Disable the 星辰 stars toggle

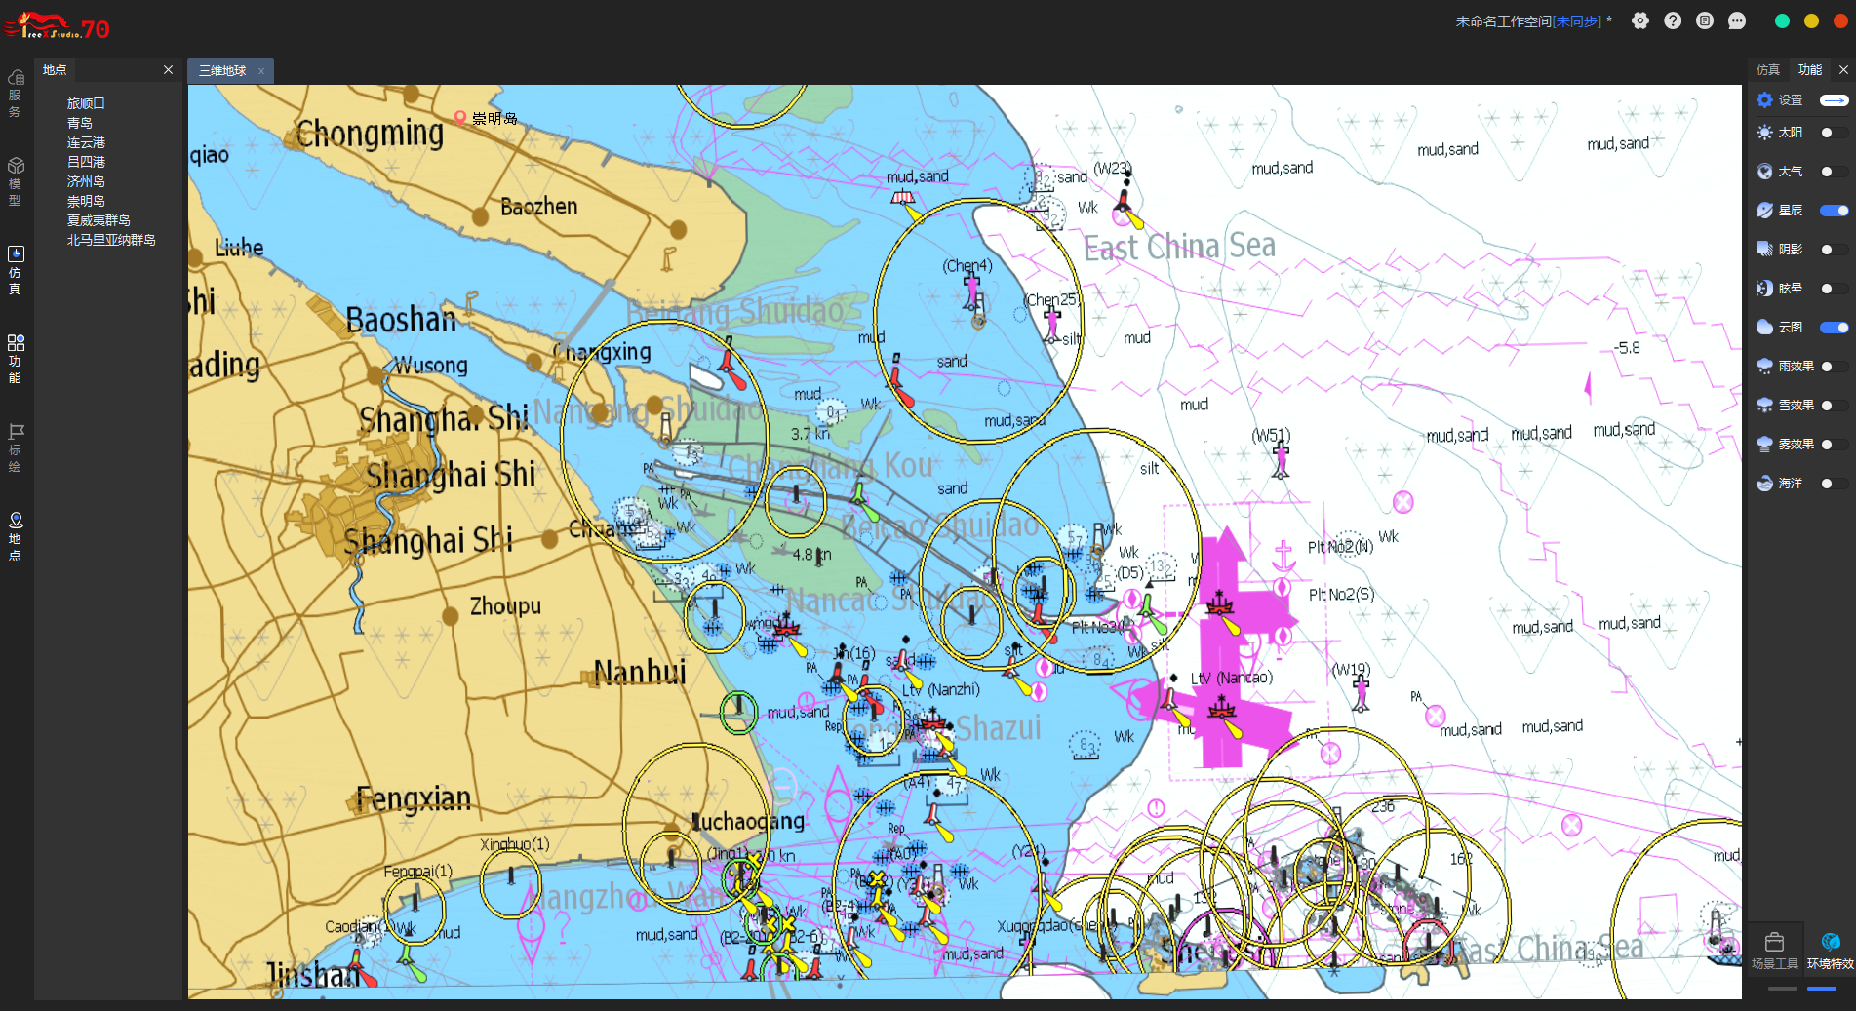click(1834, 211)
